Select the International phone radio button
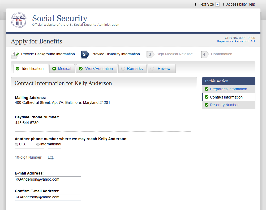Viewport: 266px width, 210px height. [x=38, y=144]
